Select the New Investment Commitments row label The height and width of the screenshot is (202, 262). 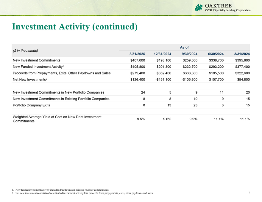pos(37,60)
